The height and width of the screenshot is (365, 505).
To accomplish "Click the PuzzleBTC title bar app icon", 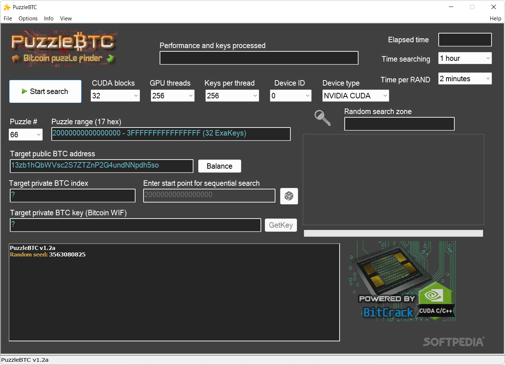I will click(7, 7).
